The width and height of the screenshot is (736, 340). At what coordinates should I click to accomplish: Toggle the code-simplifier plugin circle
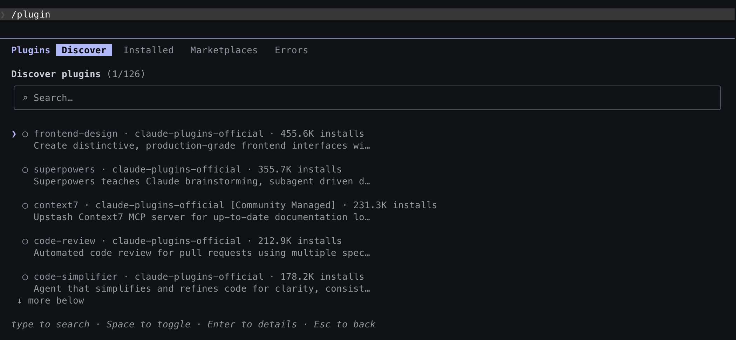coord(25,277)
